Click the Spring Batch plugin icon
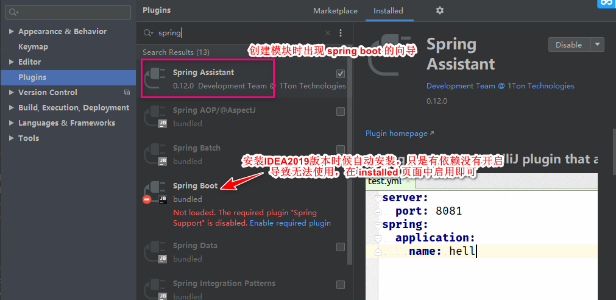616x300 pixels. tap(155, 154)
